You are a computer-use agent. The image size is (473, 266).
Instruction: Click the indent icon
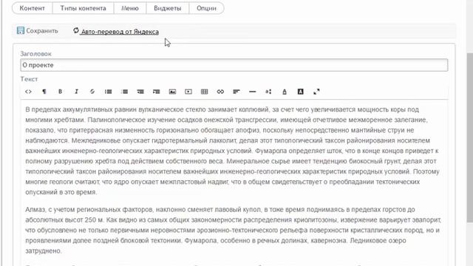coord(156,92)
